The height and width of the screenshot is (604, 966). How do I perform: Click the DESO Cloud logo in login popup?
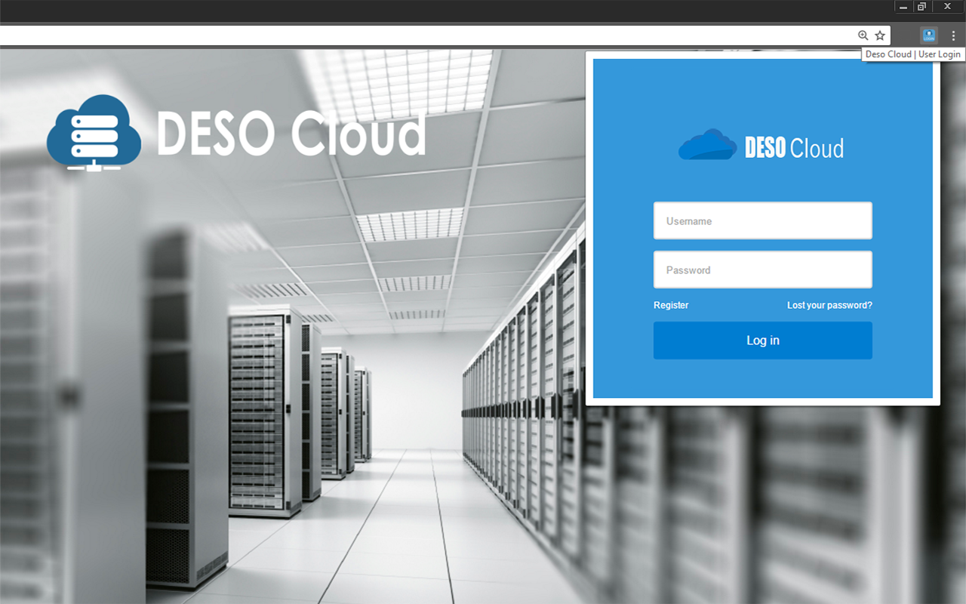[x=761, y=145]
